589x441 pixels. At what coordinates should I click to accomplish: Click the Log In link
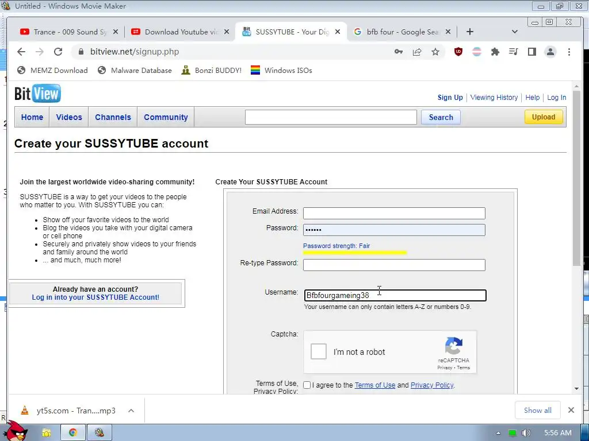click(556, 98)
